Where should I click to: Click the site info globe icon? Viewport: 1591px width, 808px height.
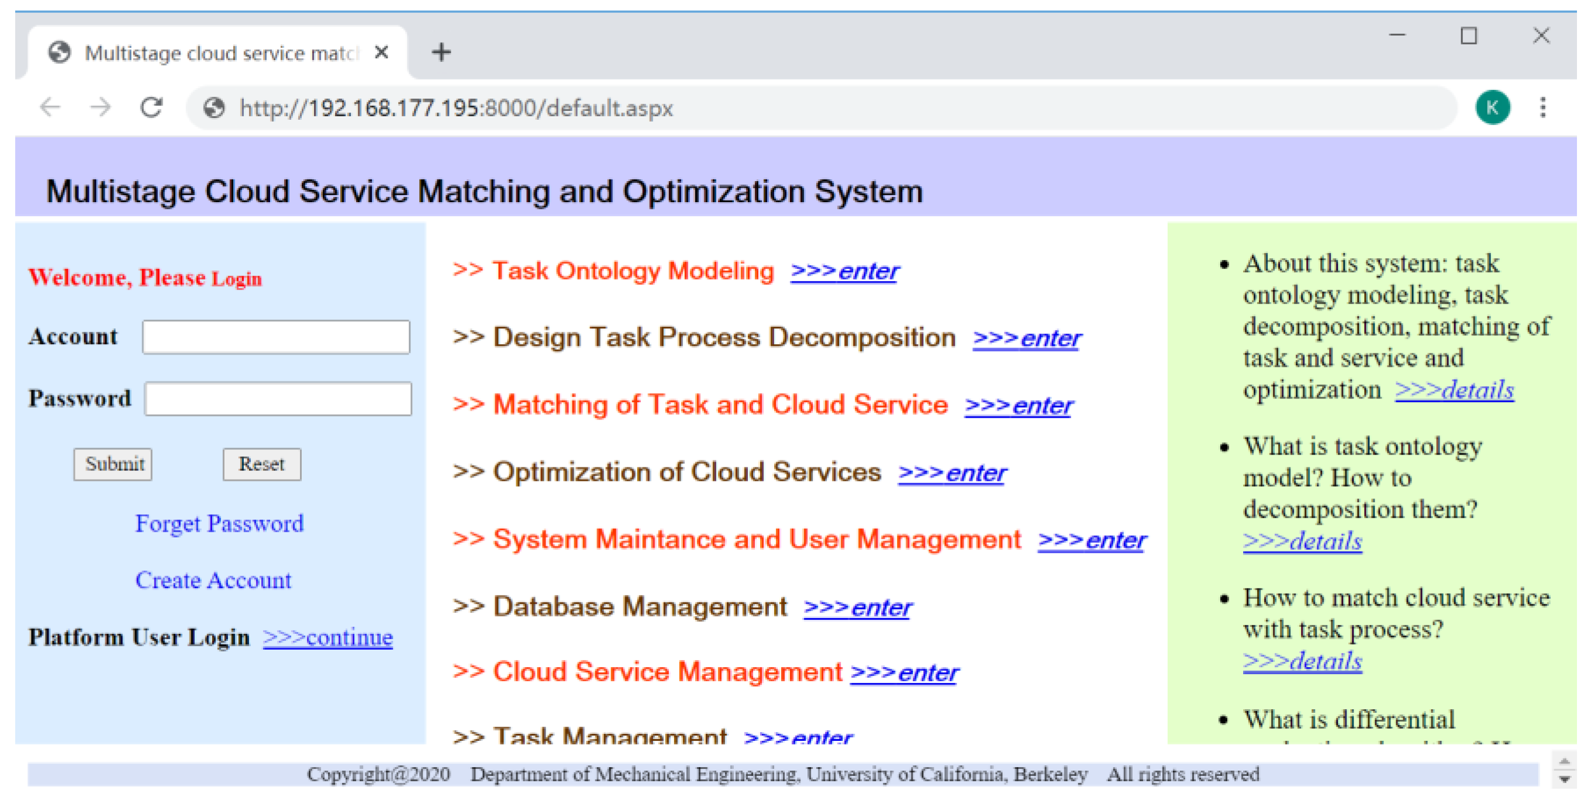pos(213,108)
